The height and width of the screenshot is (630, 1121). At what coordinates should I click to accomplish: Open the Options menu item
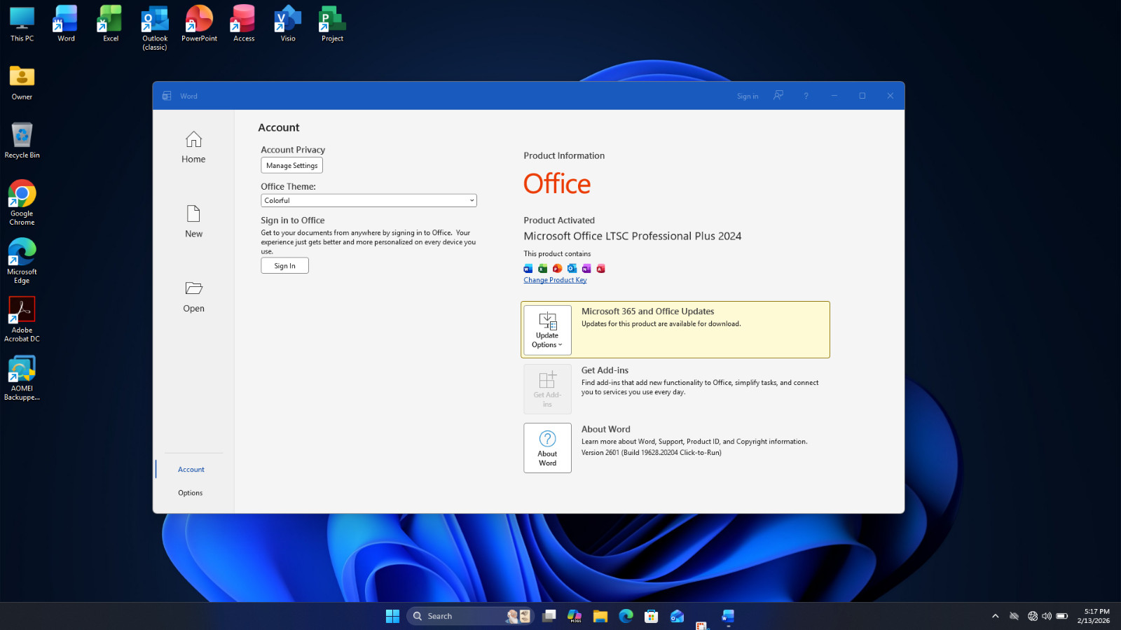(191, 493)
